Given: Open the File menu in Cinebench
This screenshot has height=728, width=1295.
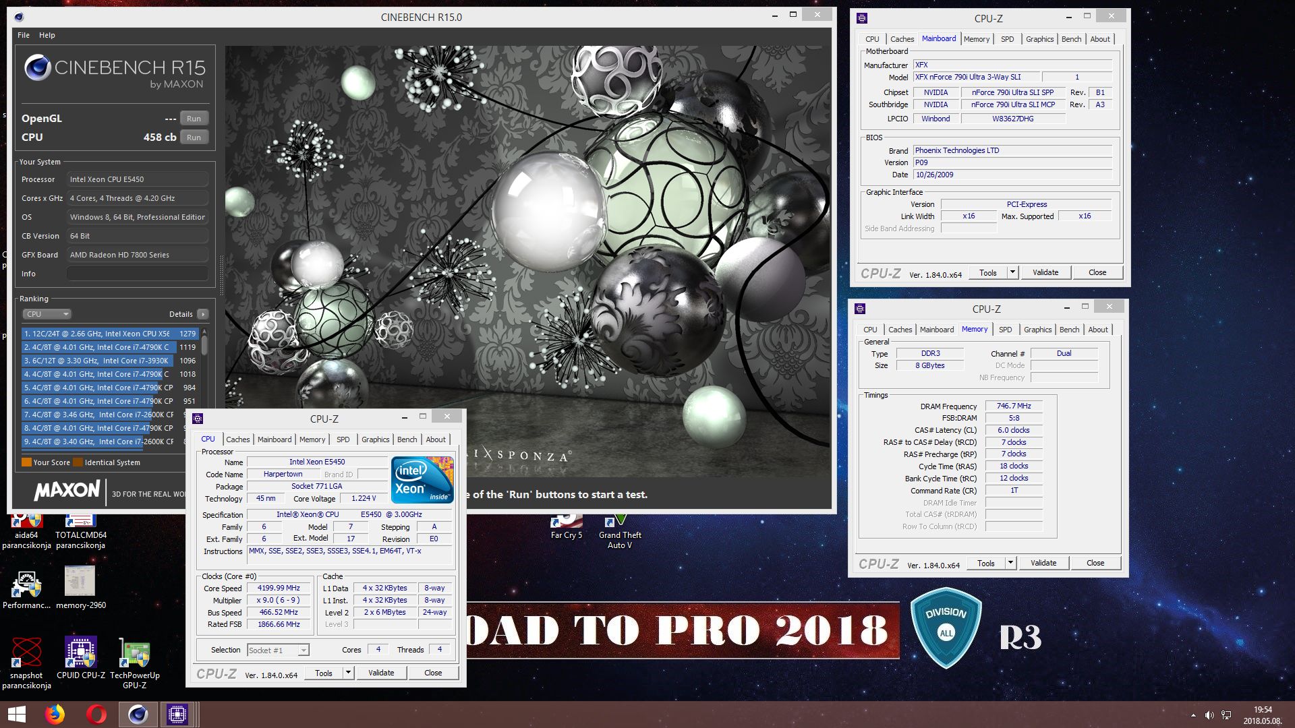Looking at the screenshot, I should 24,35.
